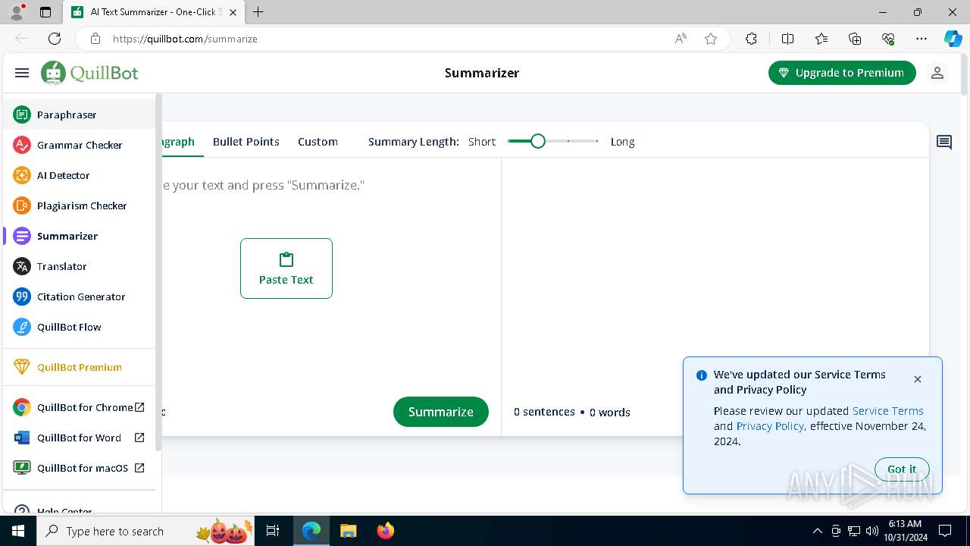The height and width of the screenshot is (546, 970).
Task: Click external link icon beside QuillBot for Chrome
Action: click(139, 407)
